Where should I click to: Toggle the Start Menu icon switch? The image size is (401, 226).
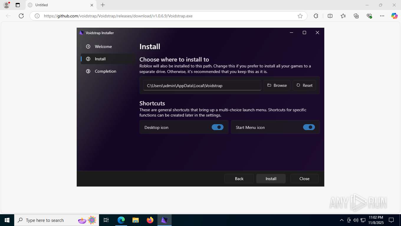[309, 127]
